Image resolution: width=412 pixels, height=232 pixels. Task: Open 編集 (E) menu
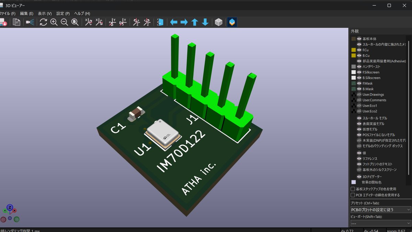tap(26, 13)
